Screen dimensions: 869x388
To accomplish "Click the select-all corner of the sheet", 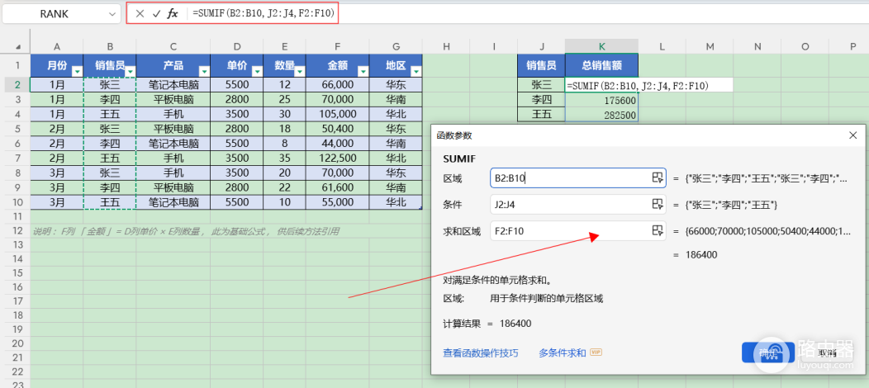I will 18,47.
